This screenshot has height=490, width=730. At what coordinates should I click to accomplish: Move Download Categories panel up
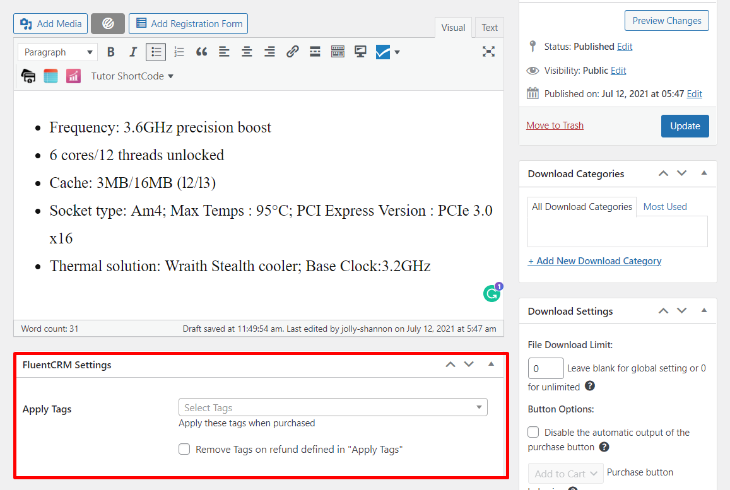click(663, 173)
